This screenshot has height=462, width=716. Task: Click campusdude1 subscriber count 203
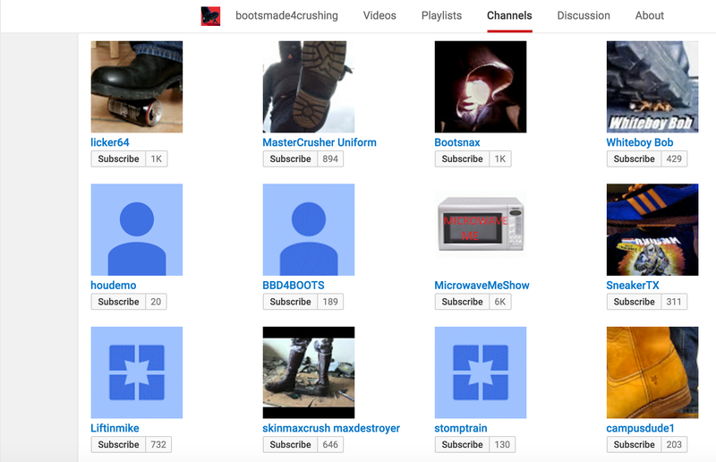tap(674, 445)
